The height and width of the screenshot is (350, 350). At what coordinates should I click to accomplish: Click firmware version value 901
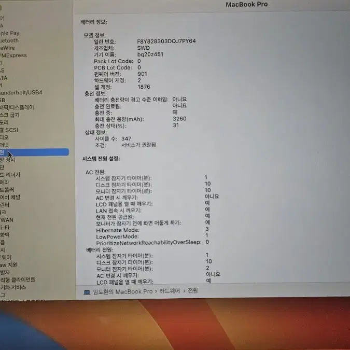pos(142,74)
